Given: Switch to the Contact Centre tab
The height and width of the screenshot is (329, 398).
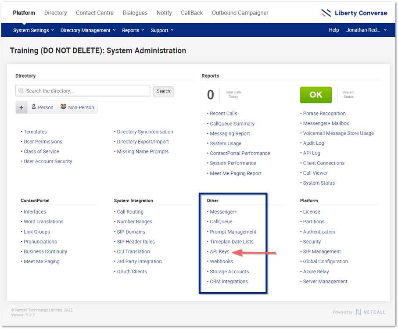Looking at the screenshot, I should [x=94, y=13].
